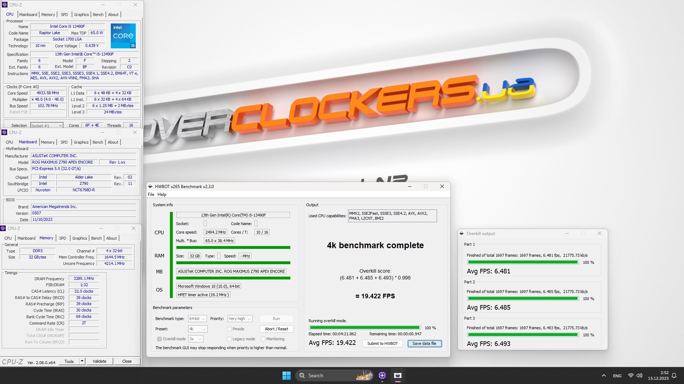This screenshot has height=384, width=684.
Task: Open Help menu in HWBOT
Action: [x=162, y=194]
